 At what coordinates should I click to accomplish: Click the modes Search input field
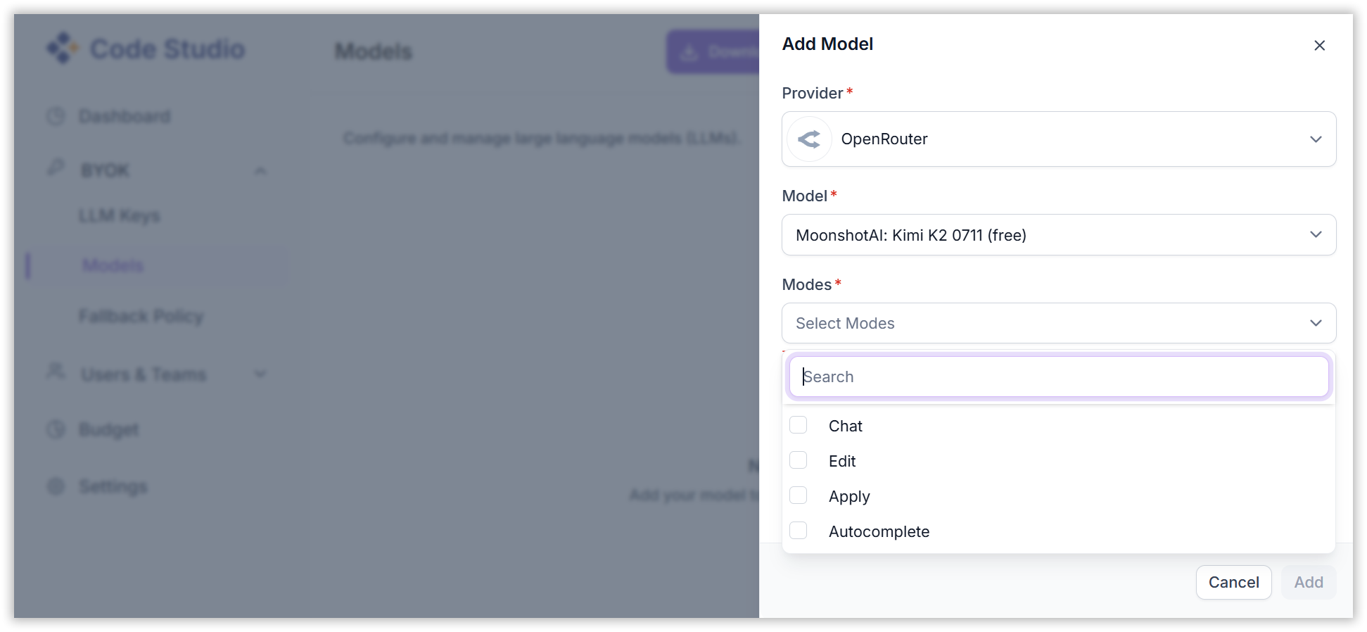(1058, 377)
